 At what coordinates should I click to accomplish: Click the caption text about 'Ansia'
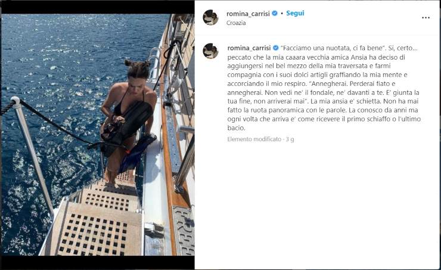(324, 88)
